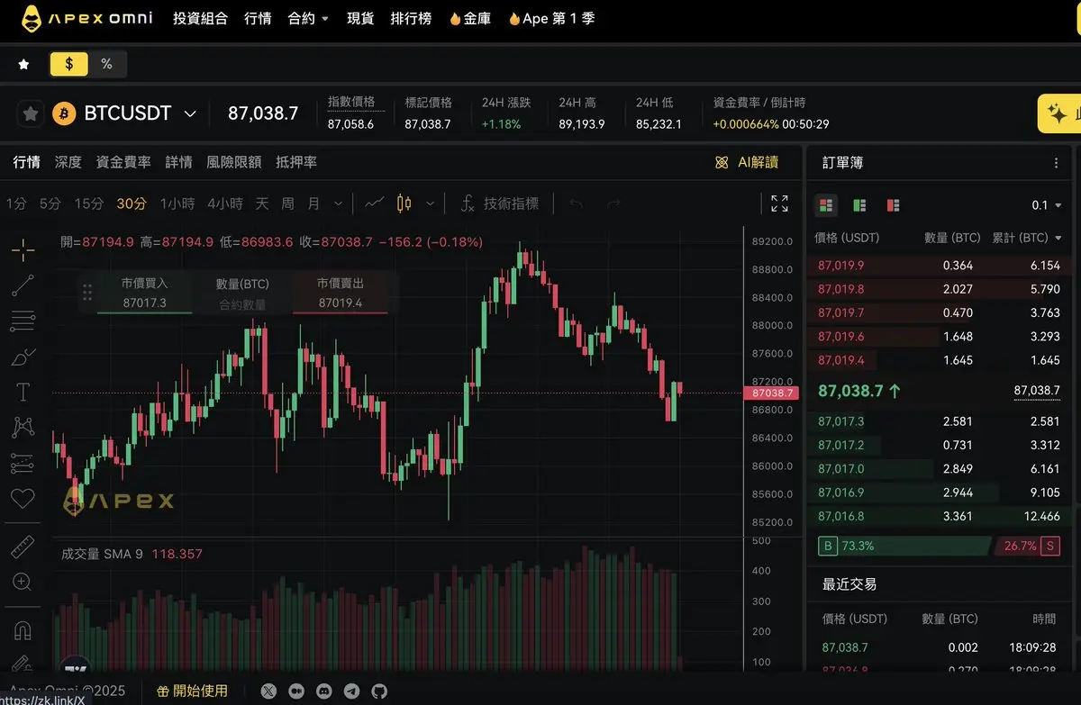Open the 風險限額 tab
Viewport: 1081px width, 705px height.
point(234,162)
